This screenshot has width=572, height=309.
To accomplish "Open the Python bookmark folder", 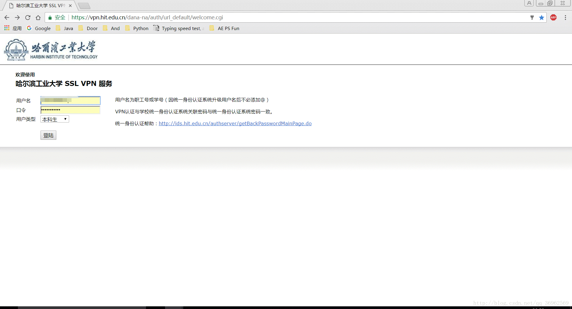I will pyautogui.click(x=137, y=28).
